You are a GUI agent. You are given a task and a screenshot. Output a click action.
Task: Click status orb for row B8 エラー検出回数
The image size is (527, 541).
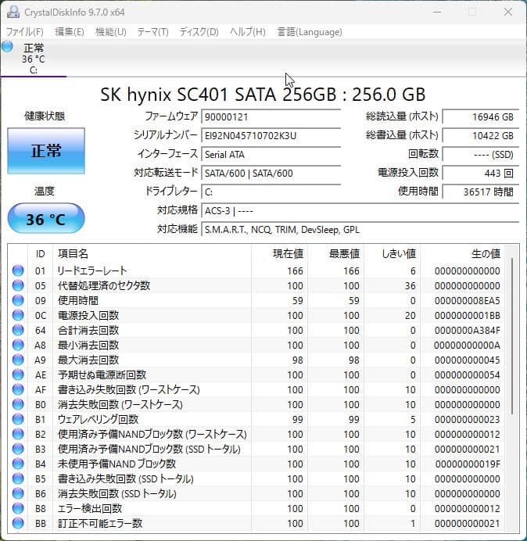coord(18,508)
